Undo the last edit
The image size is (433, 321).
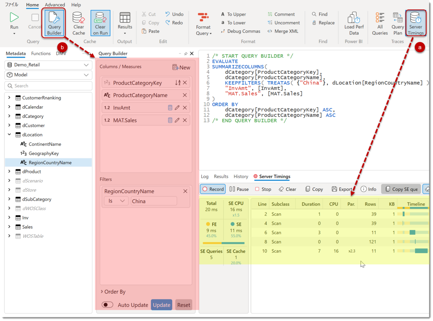174,14
